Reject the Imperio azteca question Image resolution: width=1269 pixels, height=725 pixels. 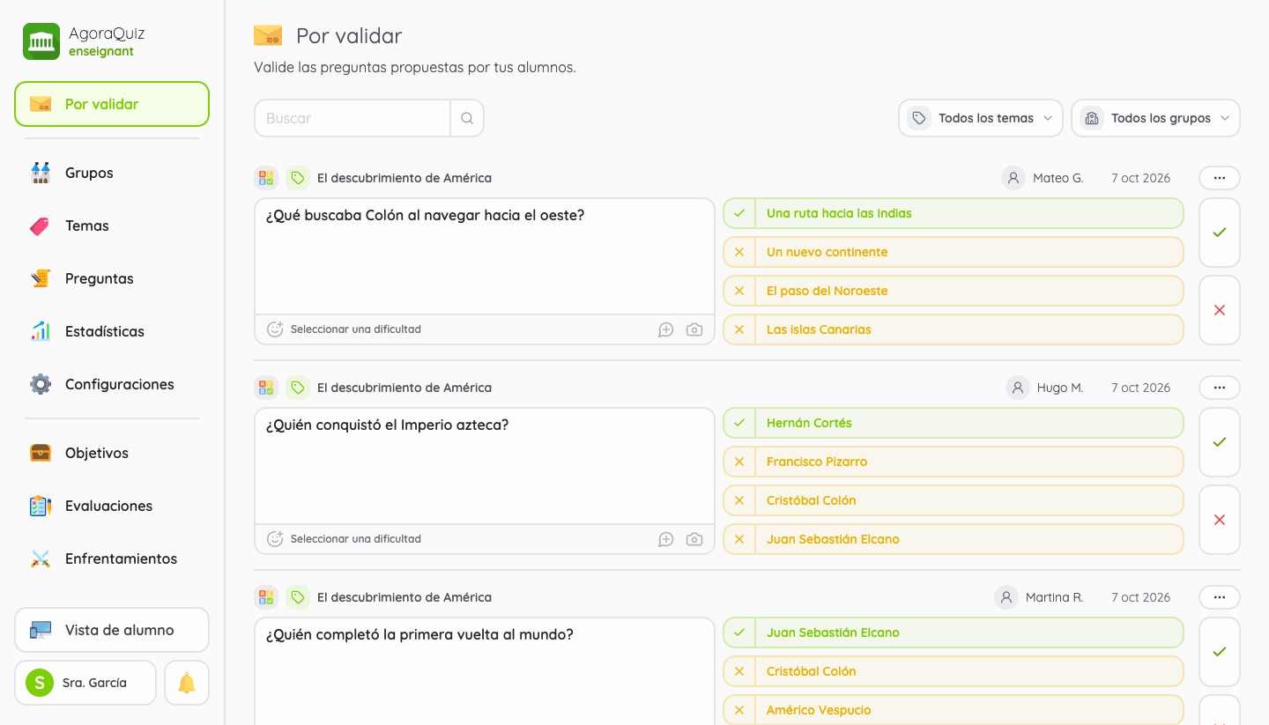1220,520
